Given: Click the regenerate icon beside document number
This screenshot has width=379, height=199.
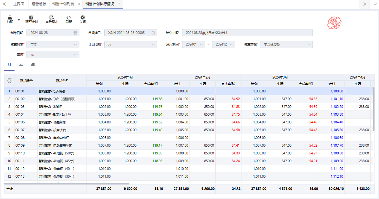Looking at the screenshot, I should pos(153,33).
